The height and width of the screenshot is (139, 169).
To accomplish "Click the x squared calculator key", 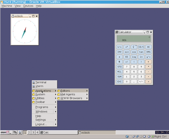I will [x=127, y=47].
